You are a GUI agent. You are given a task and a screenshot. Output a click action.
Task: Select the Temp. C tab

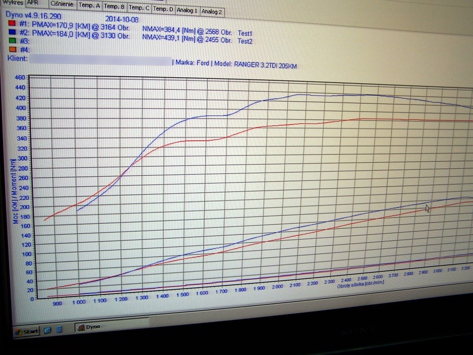139,8
